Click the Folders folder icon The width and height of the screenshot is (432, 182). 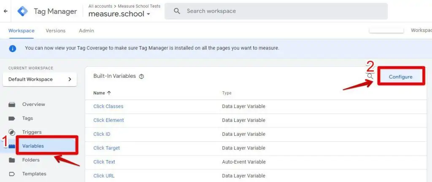(x=12, y=160)
